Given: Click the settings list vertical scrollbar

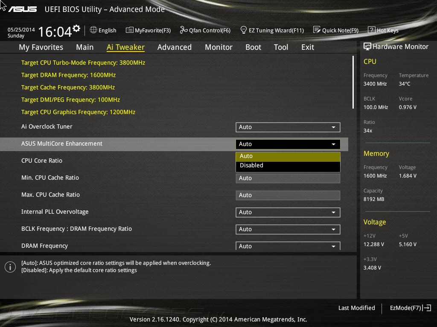Looking at the screenshot, I should (353, 82).
